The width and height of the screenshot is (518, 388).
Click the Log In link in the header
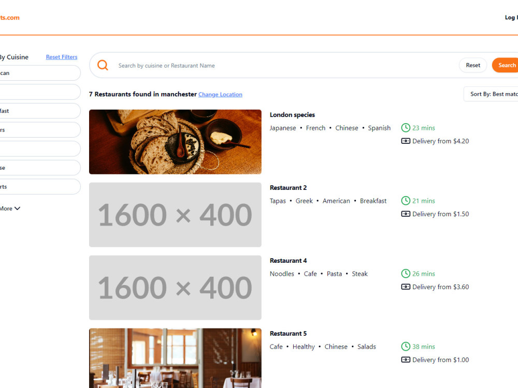click(x=511, y=18)
